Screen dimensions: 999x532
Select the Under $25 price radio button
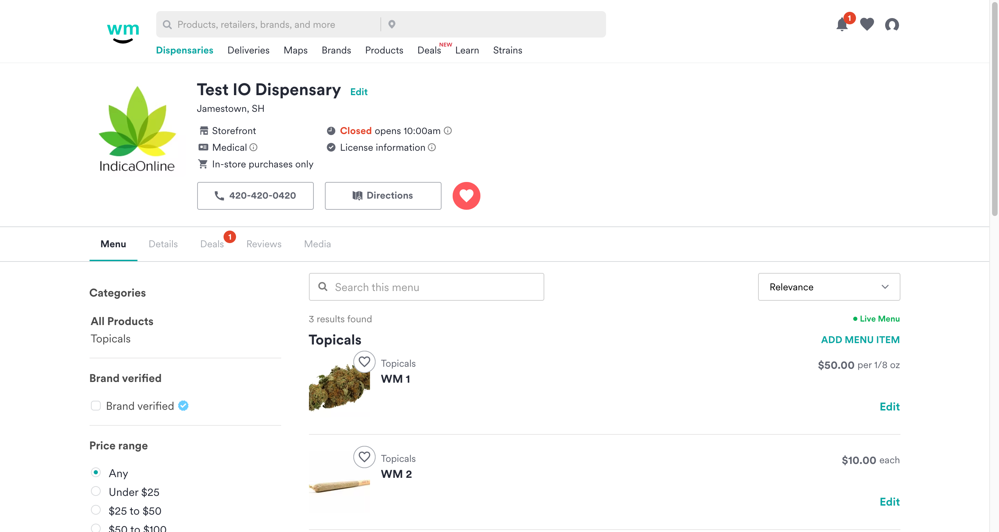click(95, 491)
